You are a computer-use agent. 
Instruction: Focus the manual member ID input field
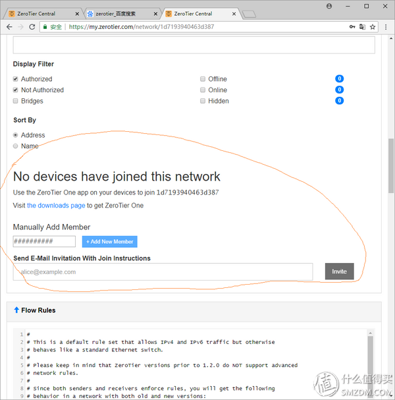[x=44, y=241]
